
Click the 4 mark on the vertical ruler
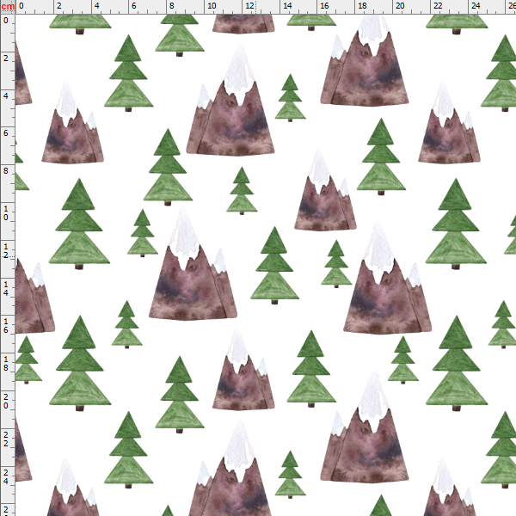[6, 95]
